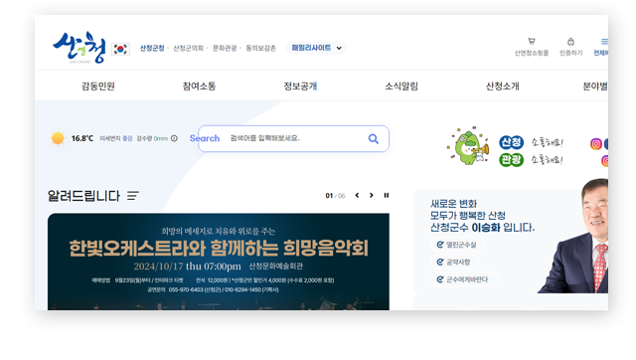Open the 산청소개 menu
The height and width of the screenshot is (360, 636).
coord(502,87)
